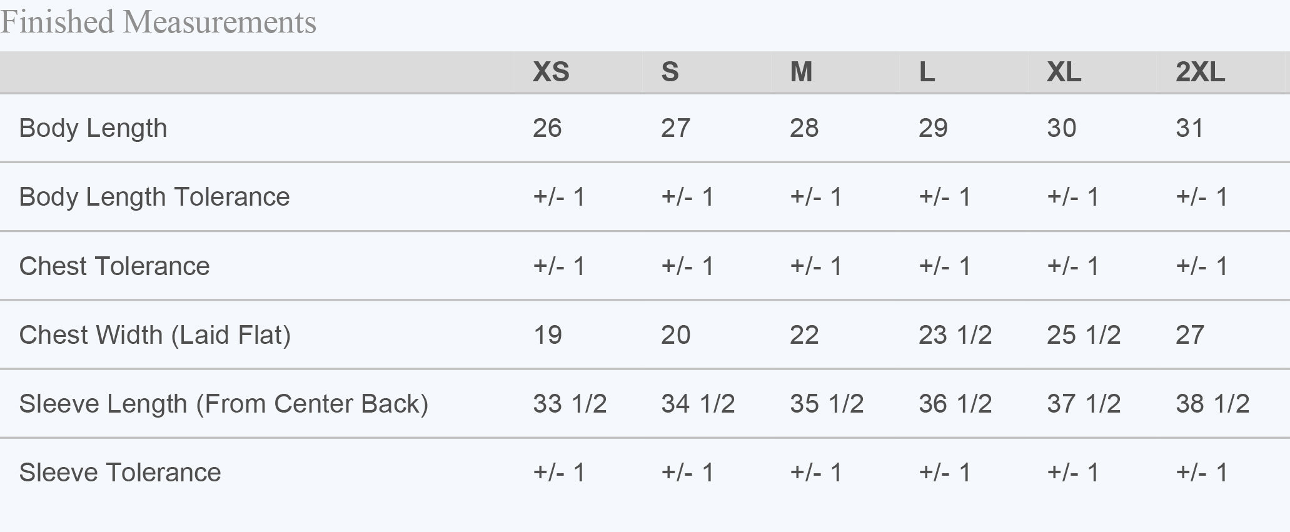1290x532 pixels.
Task: Click the Chest Width (Laid Flat) label
Action: (155, 335)
